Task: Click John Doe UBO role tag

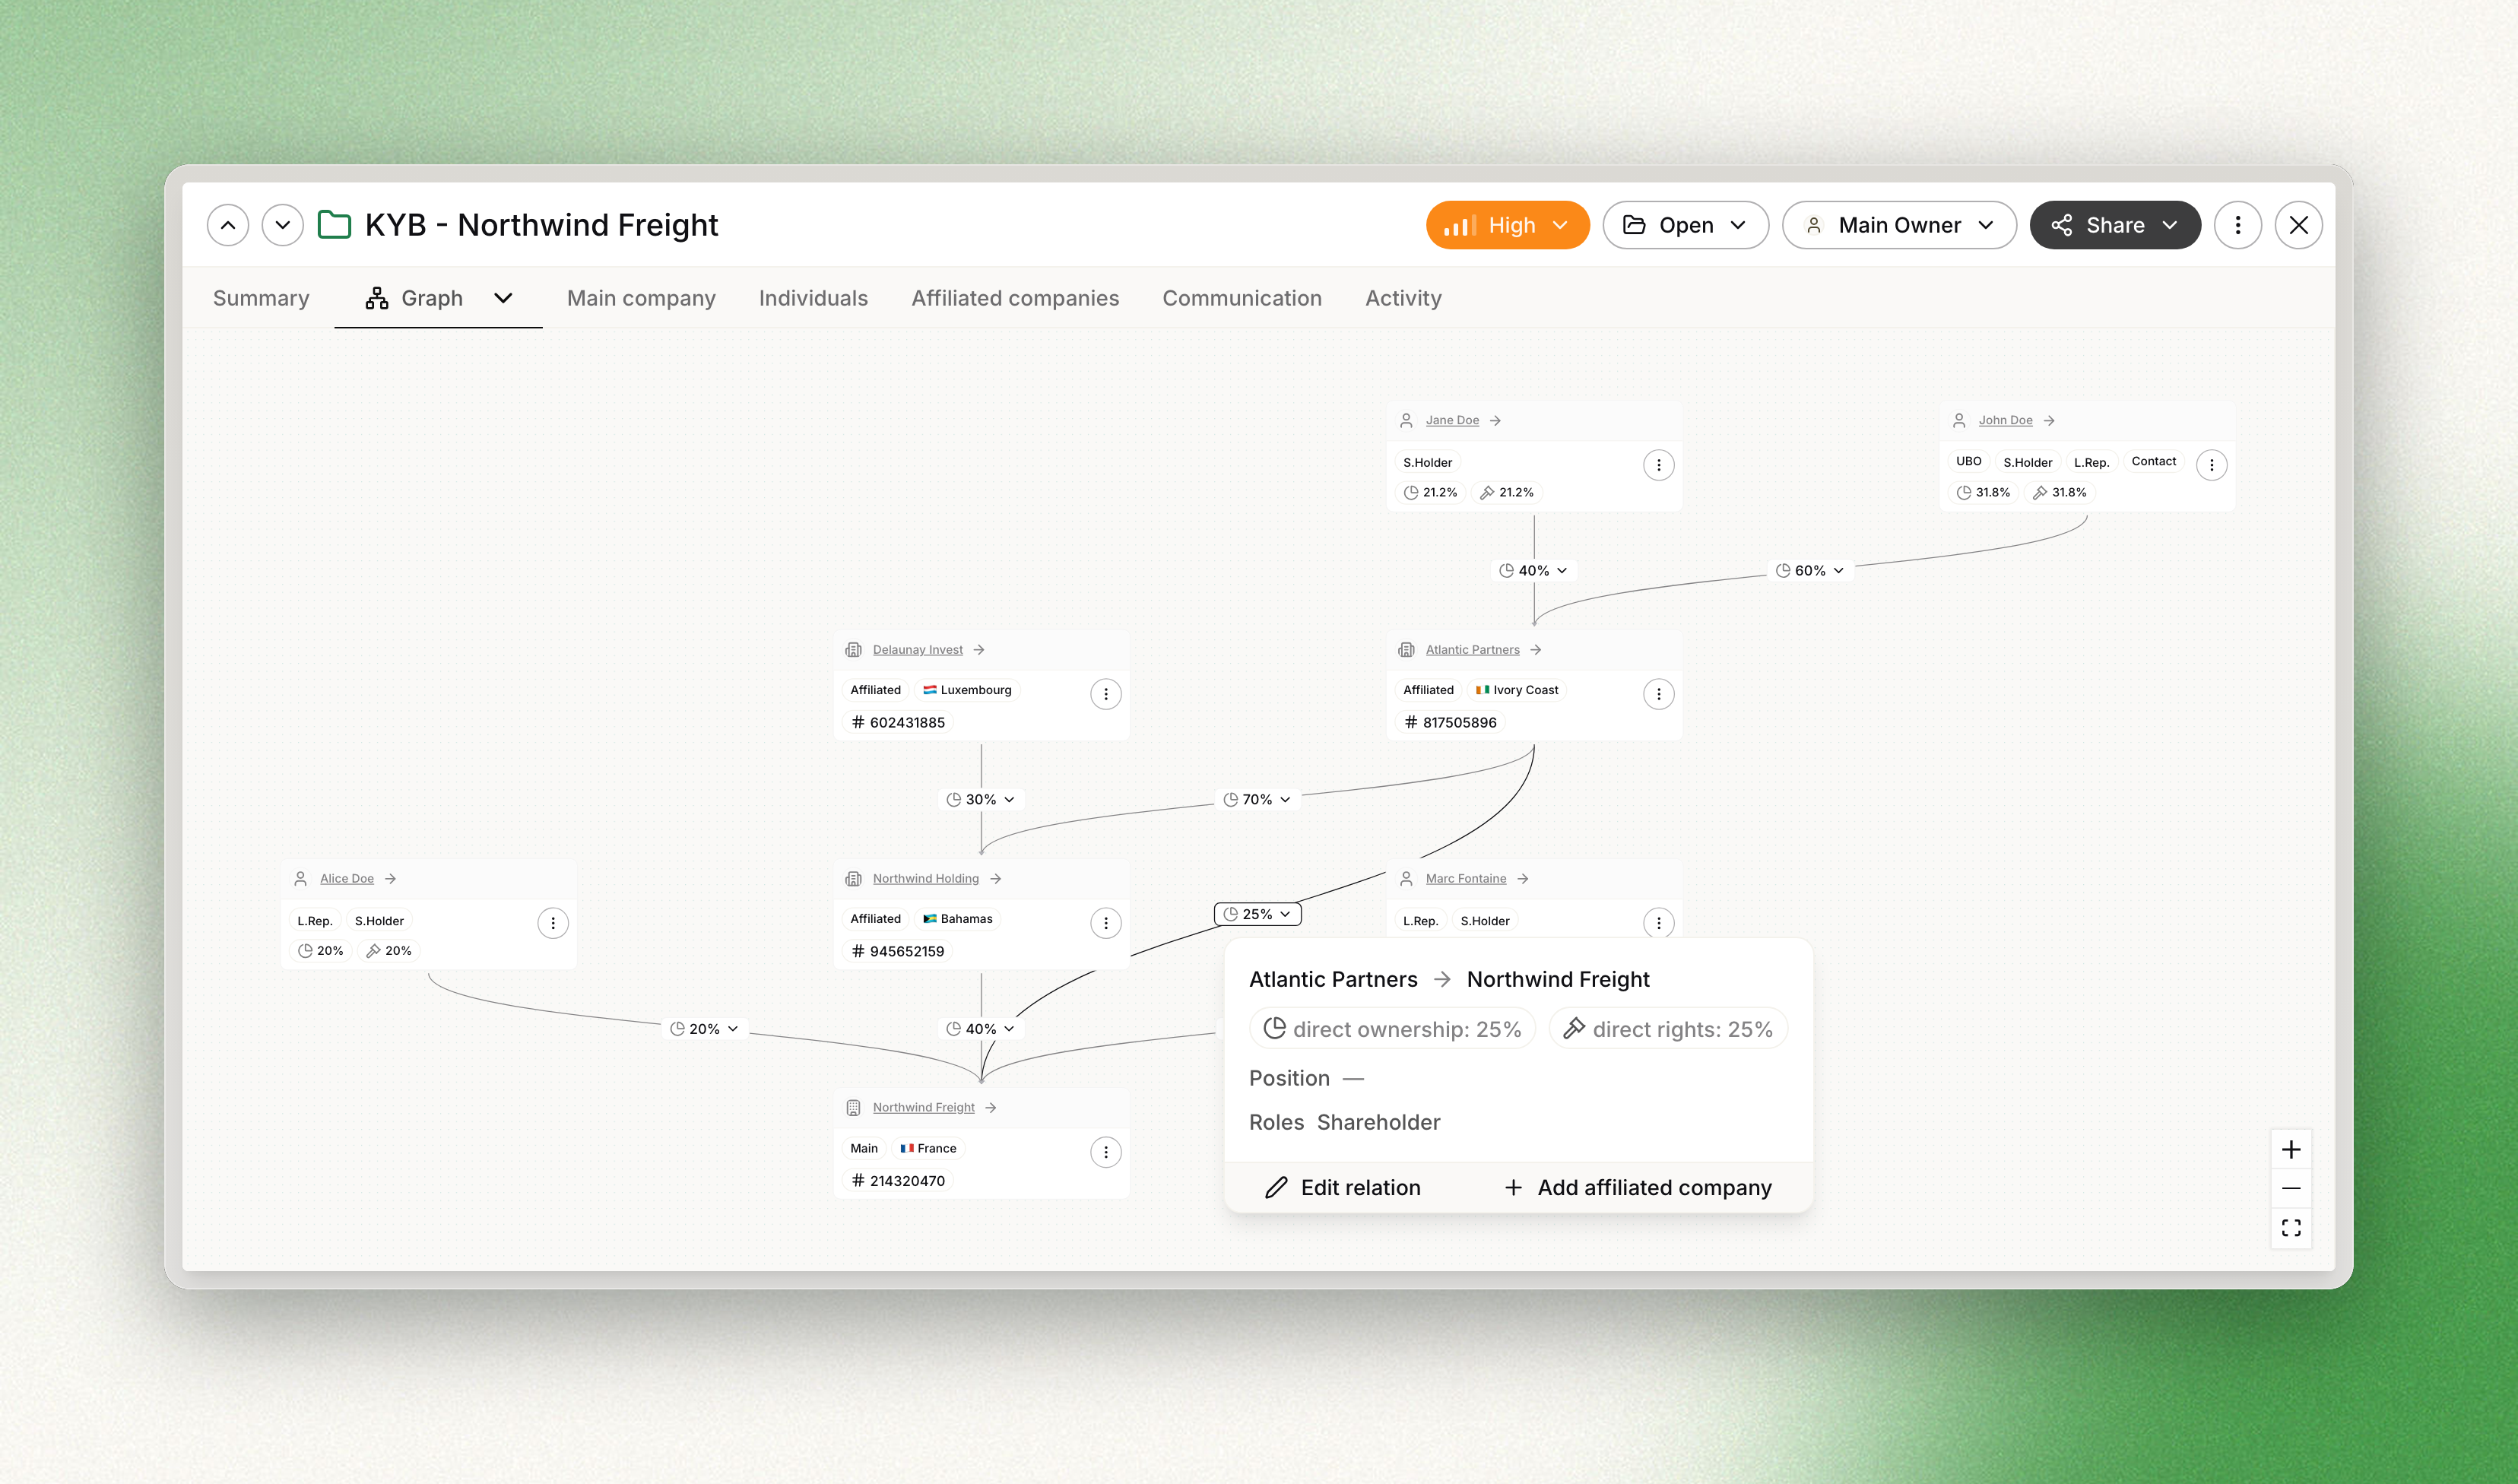Action: pos(1968,462)
